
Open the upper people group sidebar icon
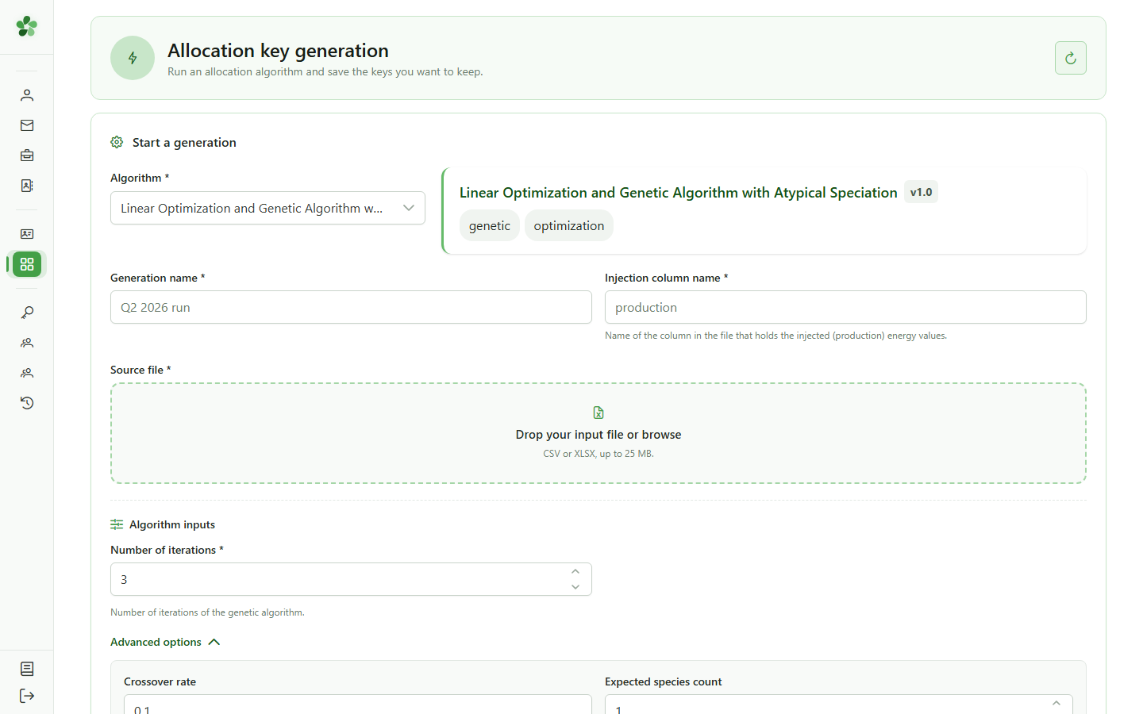pyautogui.click(x=27, y=343)
